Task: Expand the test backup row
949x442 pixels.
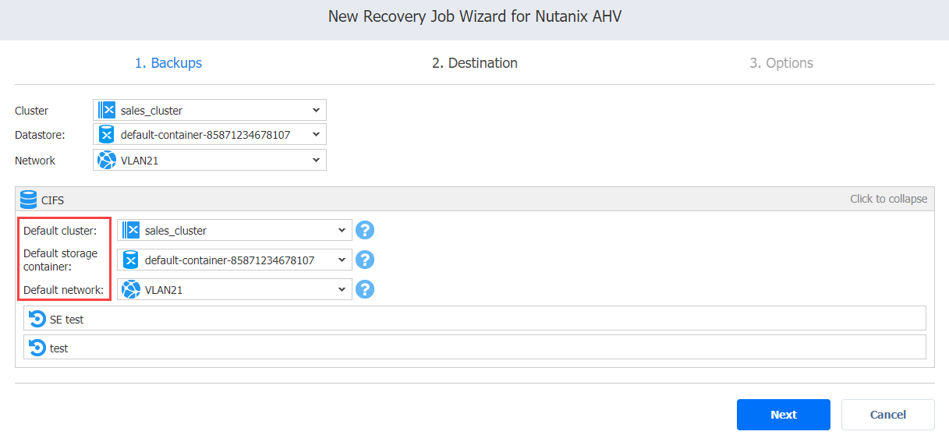Action: pyautogui.click(x=475, y=348)
